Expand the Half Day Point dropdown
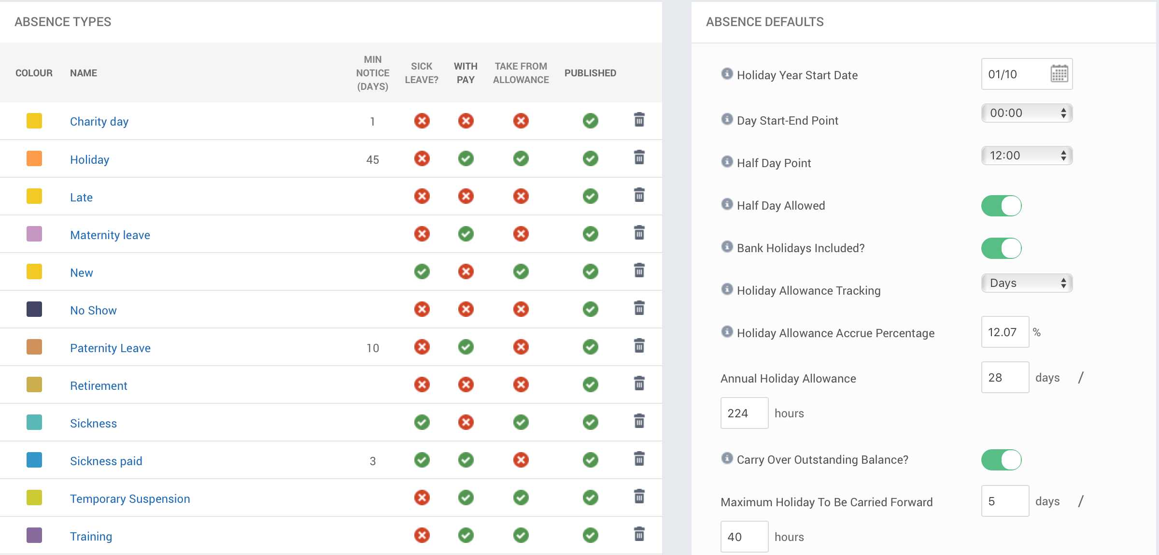Image resolution: width=1159 pixels, height=555 pixels. 1027,156
